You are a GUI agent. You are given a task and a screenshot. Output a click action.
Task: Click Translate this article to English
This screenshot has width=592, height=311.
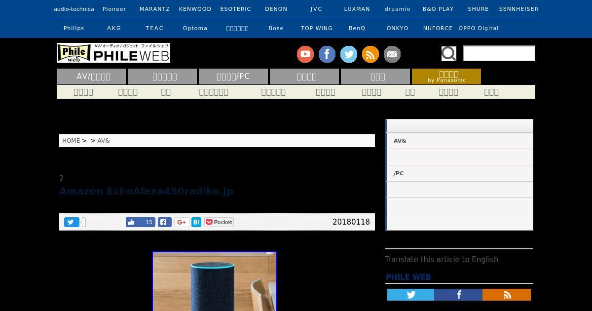pos(442,259)
